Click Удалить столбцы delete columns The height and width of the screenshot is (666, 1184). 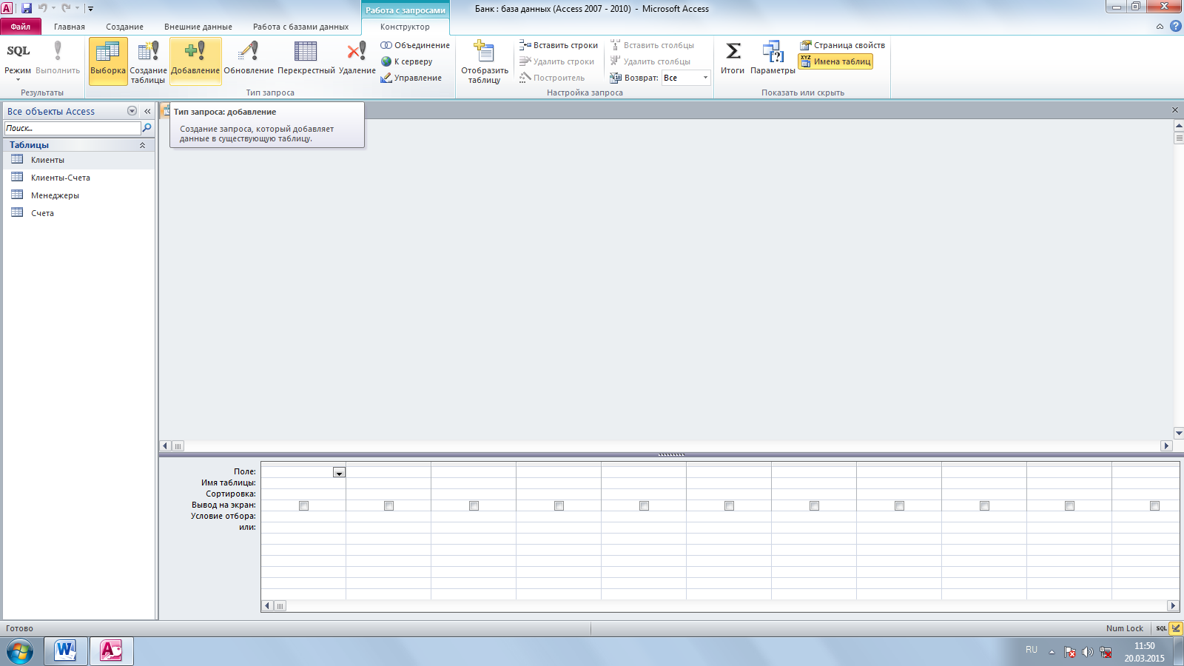pyautogui.click(x=650, y=61)
